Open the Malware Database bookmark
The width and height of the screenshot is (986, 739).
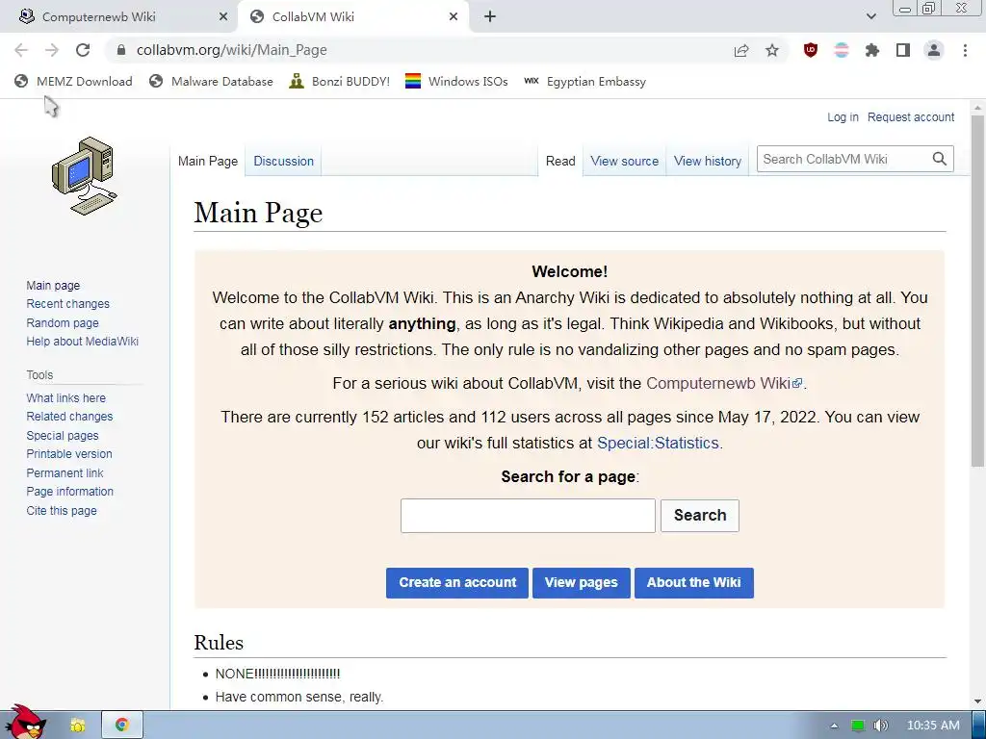click(211, 81)
